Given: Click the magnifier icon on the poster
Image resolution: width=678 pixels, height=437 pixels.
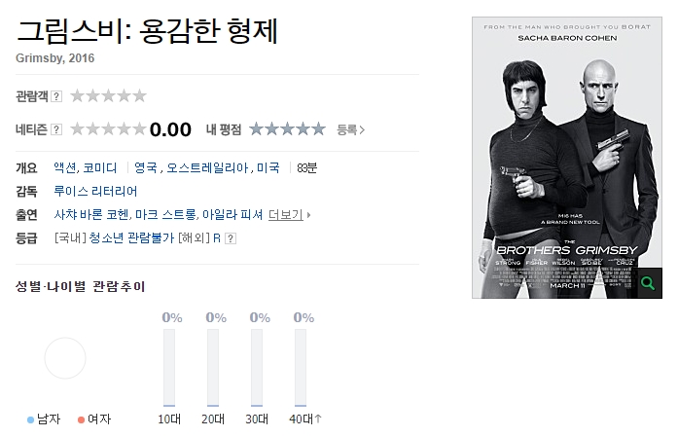Looking at the screenshot, I should (650, 283).
